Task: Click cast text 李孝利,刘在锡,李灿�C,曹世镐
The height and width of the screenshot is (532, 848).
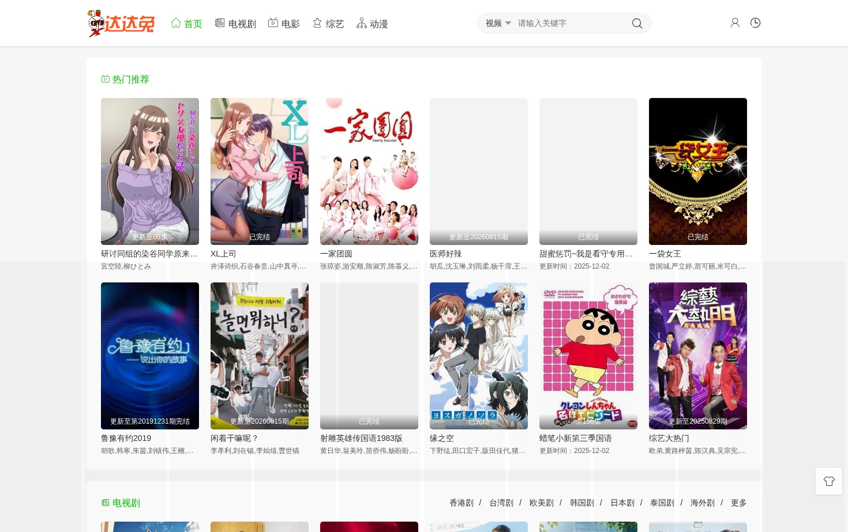Action: point(255,451)
